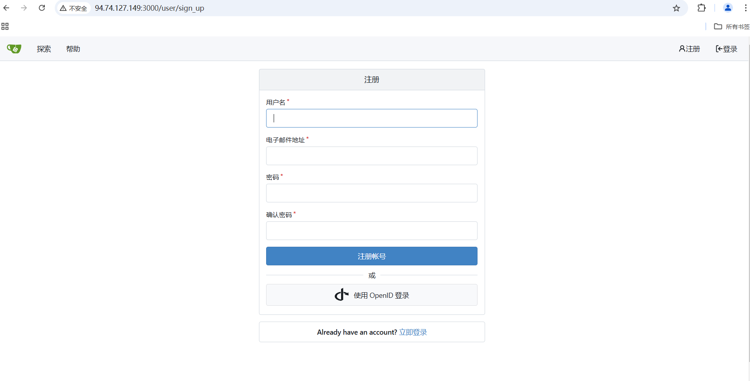Image resolution: width=750 pixels, height=381 pixels.
Task: Follow the 立即登录 link
Action: 413,332
